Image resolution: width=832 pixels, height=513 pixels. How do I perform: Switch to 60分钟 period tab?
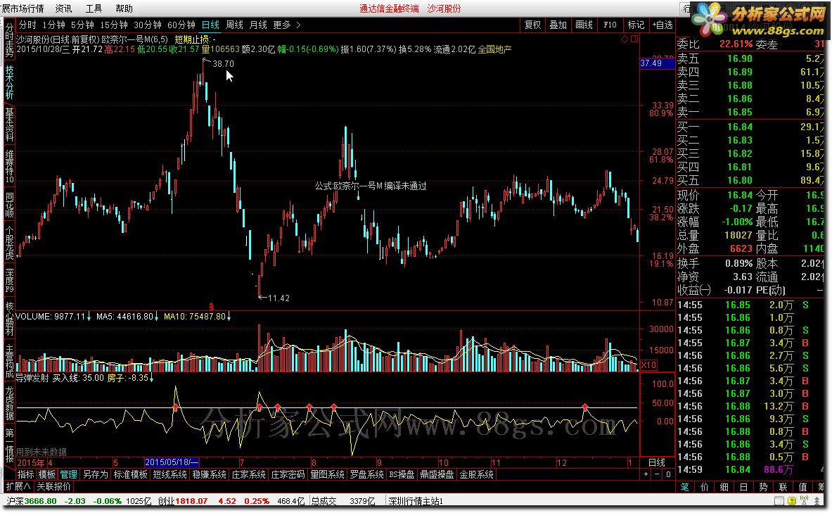coord(181,25)
